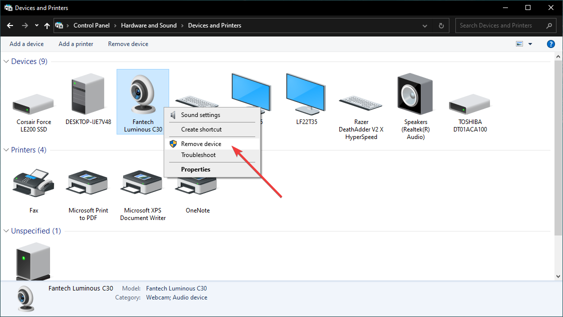Choose Properties from context menu
563x317 pixels.
click(x=212, y=169)
